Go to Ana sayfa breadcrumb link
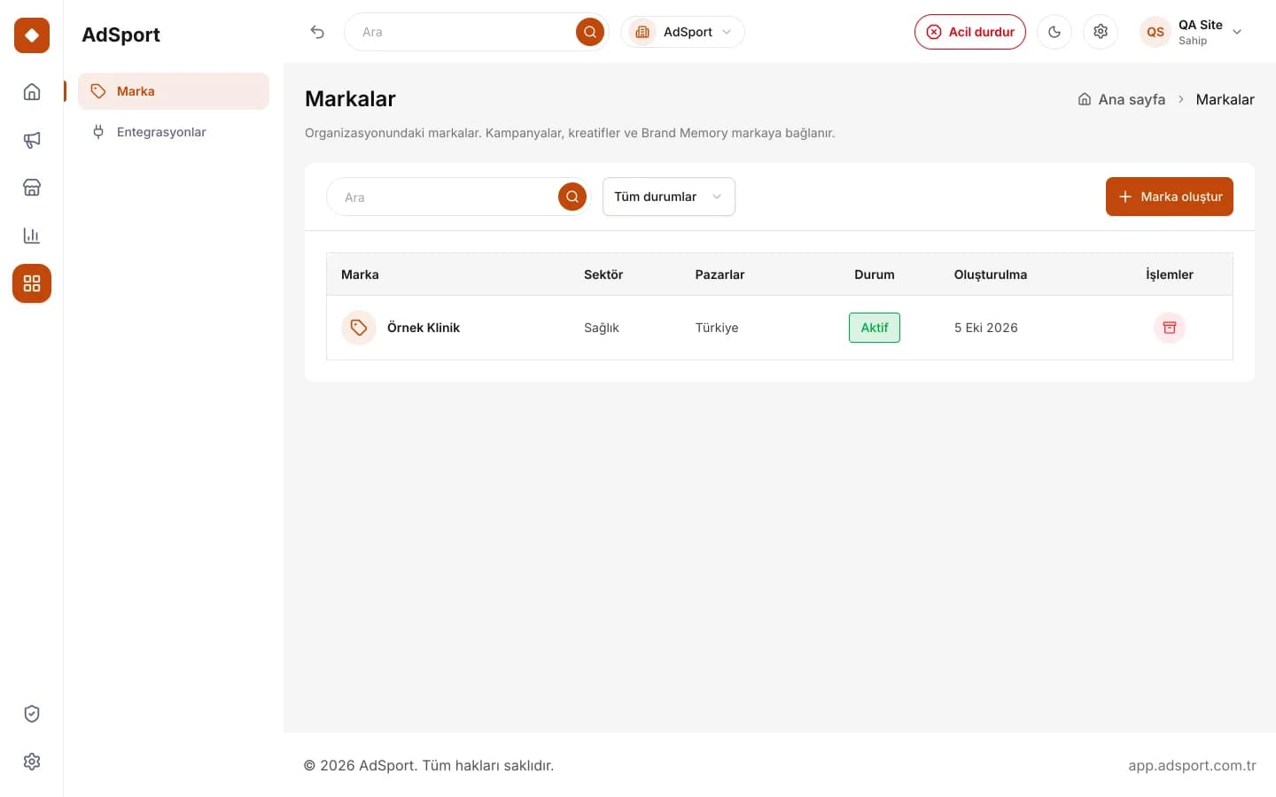 point(1122,99)
